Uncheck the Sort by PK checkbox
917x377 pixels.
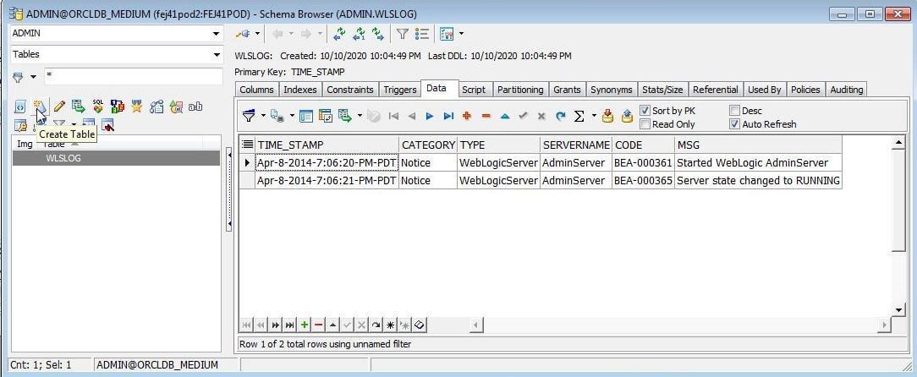[x=645, y=111]
